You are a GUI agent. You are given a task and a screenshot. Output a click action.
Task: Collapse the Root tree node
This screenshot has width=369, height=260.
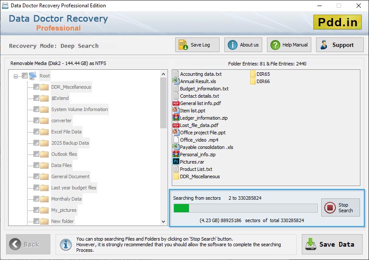16,76
